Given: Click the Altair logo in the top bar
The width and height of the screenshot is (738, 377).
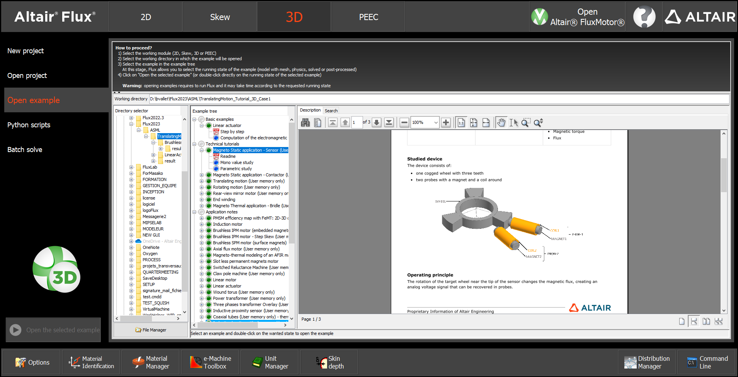Looking at the screenshot, I should pyautogui.click(x=700, y=17).
